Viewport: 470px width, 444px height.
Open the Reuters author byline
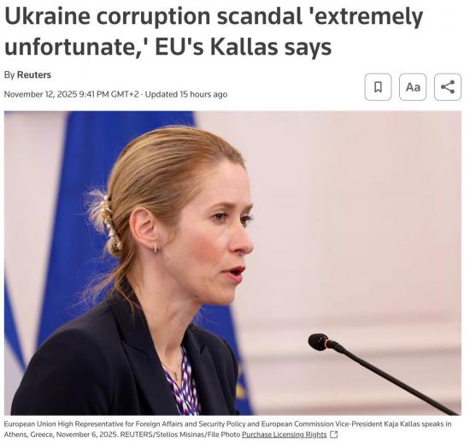(x=34, y=75)
